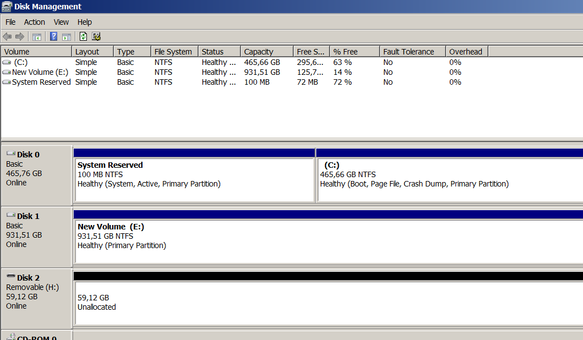
Task: Select the Disk 1 label panel
Action: pyautogui.click(x=36, y=237)
